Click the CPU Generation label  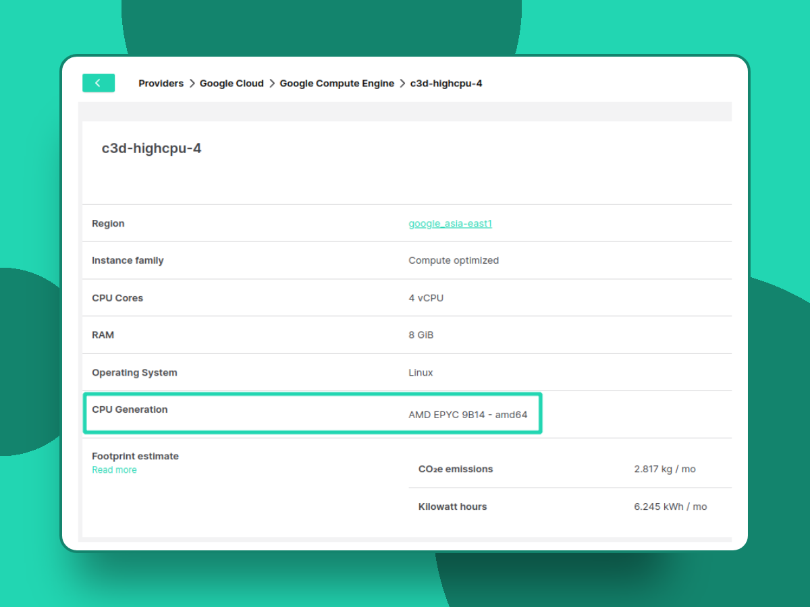(130, 409)
